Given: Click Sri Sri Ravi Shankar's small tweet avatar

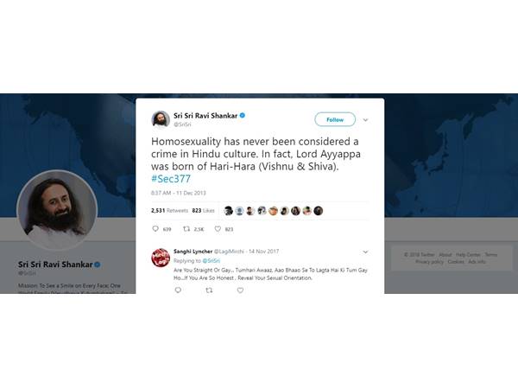Looking at the screenshot, I should pyautogui.click(x=161, y=118).
